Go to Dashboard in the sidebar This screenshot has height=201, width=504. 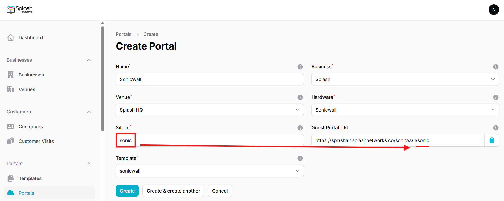[49, 37]
